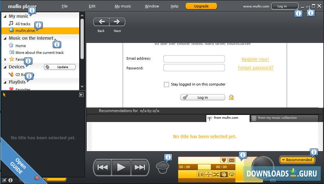Tick Stay logged in on this computer
324x184 pixels.
coord(166,84)
